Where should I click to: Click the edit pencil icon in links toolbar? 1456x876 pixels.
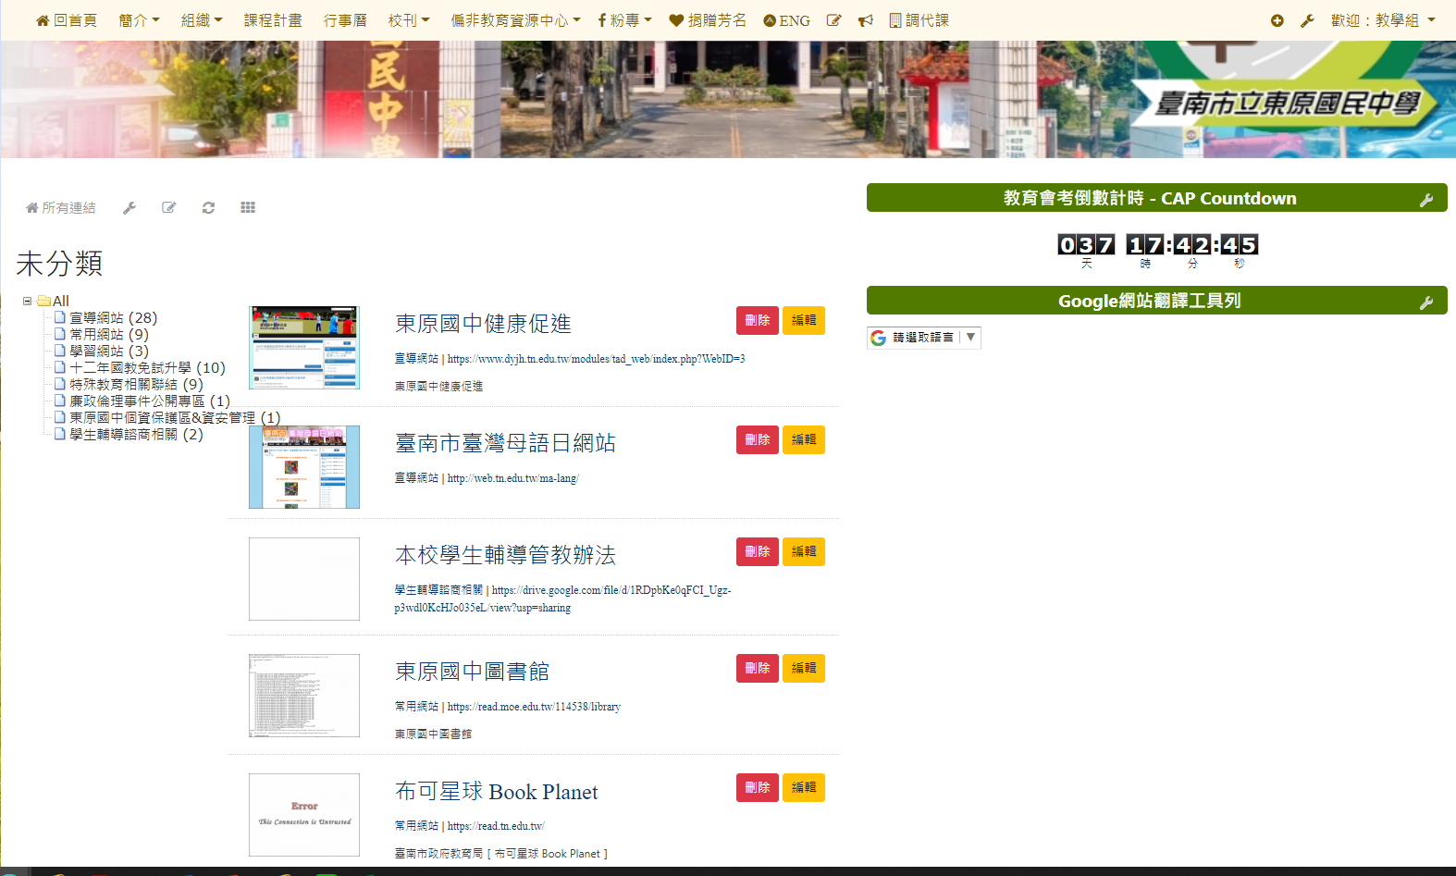coord(168,208)
